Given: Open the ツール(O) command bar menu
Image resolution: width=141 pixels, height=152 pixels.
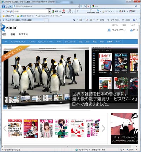Looking at the screenshot, I should pyautogui.click(x=127, y=20).
